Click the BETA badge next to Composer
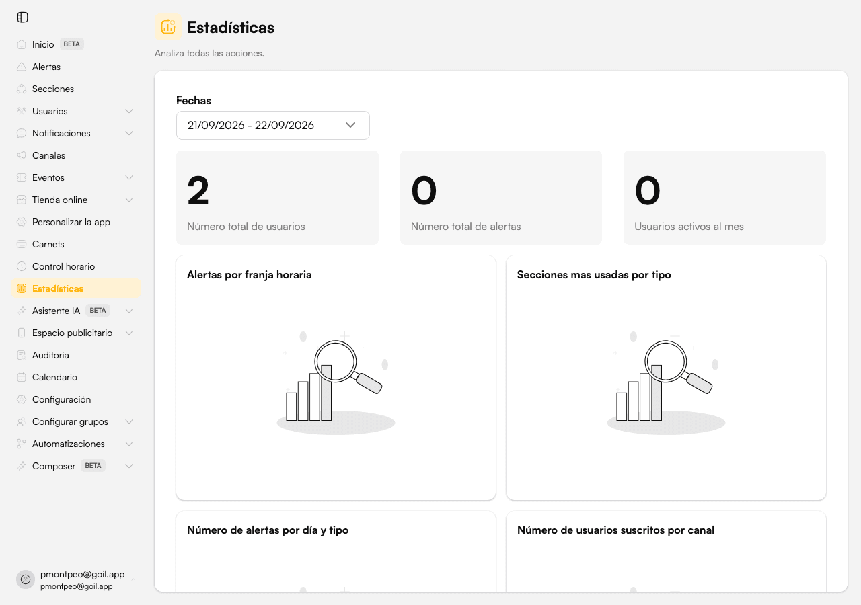The width and height of the screenshot is (861, 605). pyautogui.click(x=93, y=466)
